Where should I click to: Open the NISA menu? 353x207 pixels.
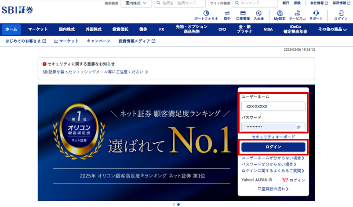click(x=268, y=30)
